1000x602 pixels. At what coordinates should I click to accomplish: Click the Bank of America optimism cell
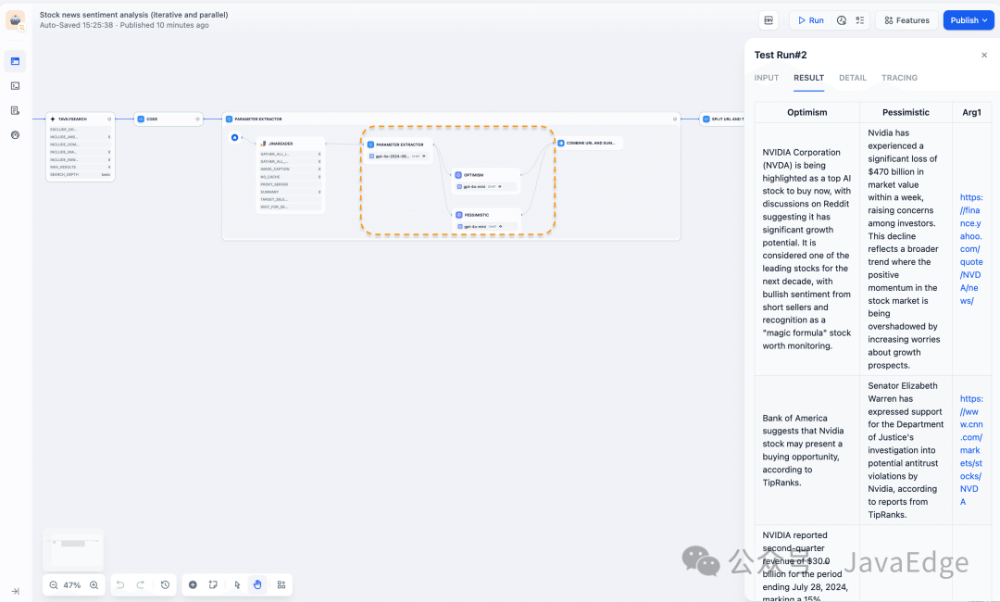[x=806, y=450]
